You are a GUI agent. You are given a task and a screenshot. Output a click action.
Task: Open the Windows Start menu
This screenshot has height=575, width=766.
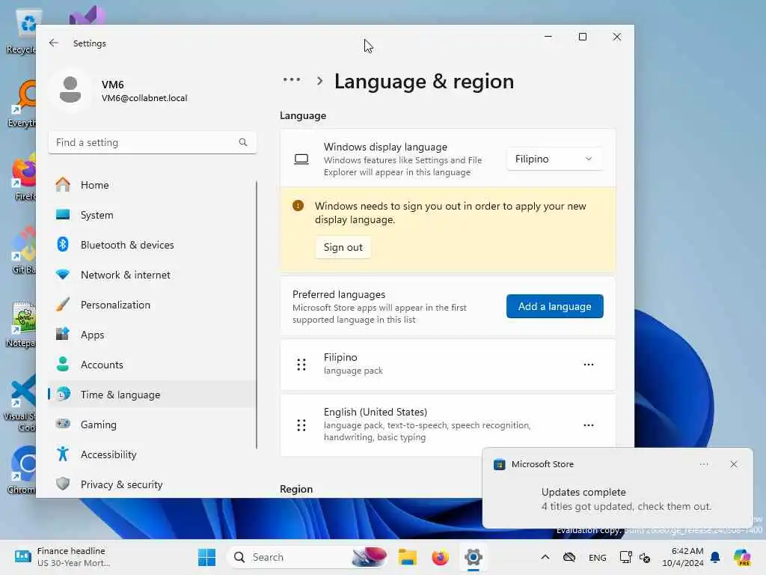point(206,557)
